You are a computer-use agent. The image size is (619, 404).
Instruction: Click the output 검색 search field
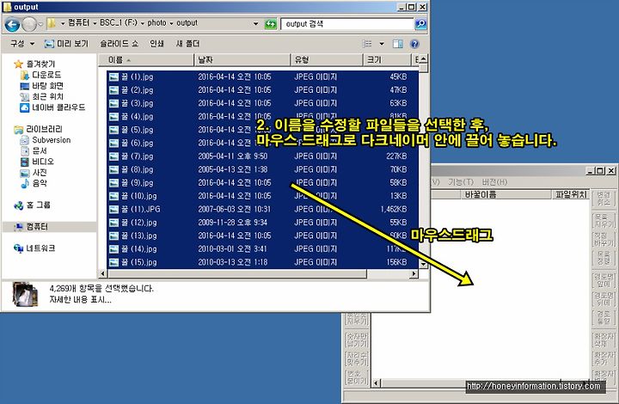coord(347,24)
